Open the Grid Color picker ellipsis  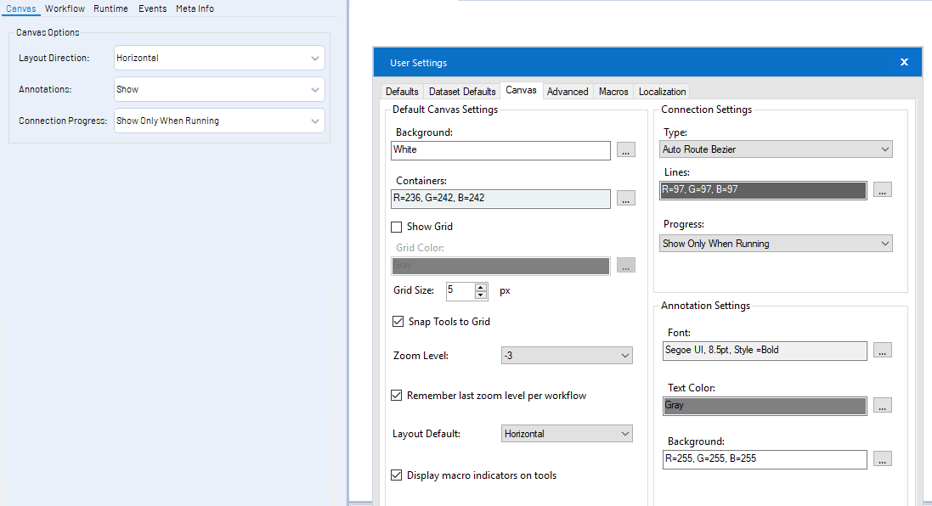pyautogui.click(x=626, y=266)
